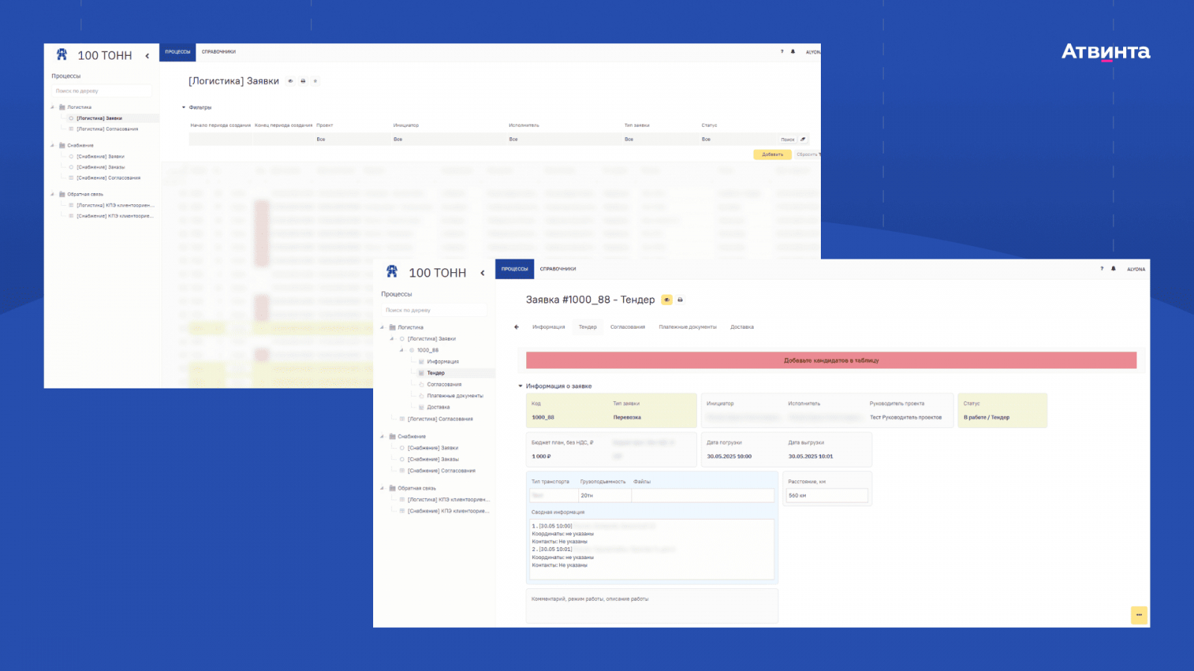Image resolution: width=1194 pixels, height=671 pixels.
Task: Toggle the yellow eye icon beside Заявка #1000_88
Action: (x=666, y=300)
